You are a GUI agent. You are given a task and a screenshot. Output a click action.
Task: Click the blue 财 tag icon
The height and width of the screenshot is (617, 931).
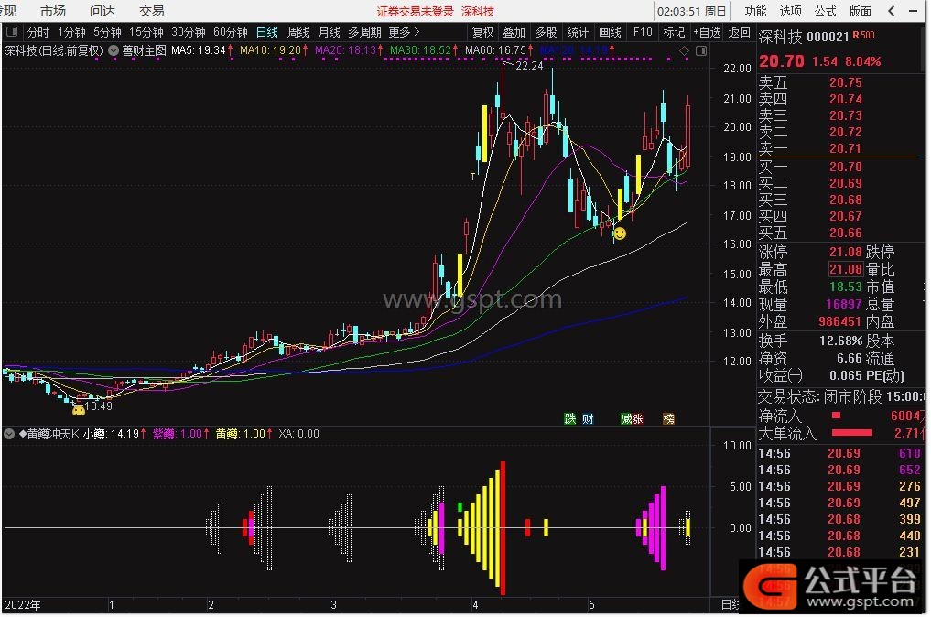click(x=588, y=418)
